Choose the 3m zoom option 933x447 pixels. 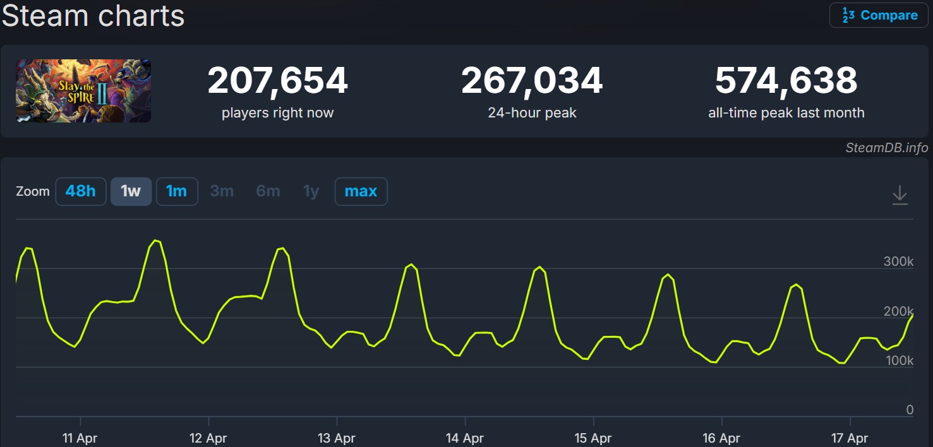[x=222, y=191]
